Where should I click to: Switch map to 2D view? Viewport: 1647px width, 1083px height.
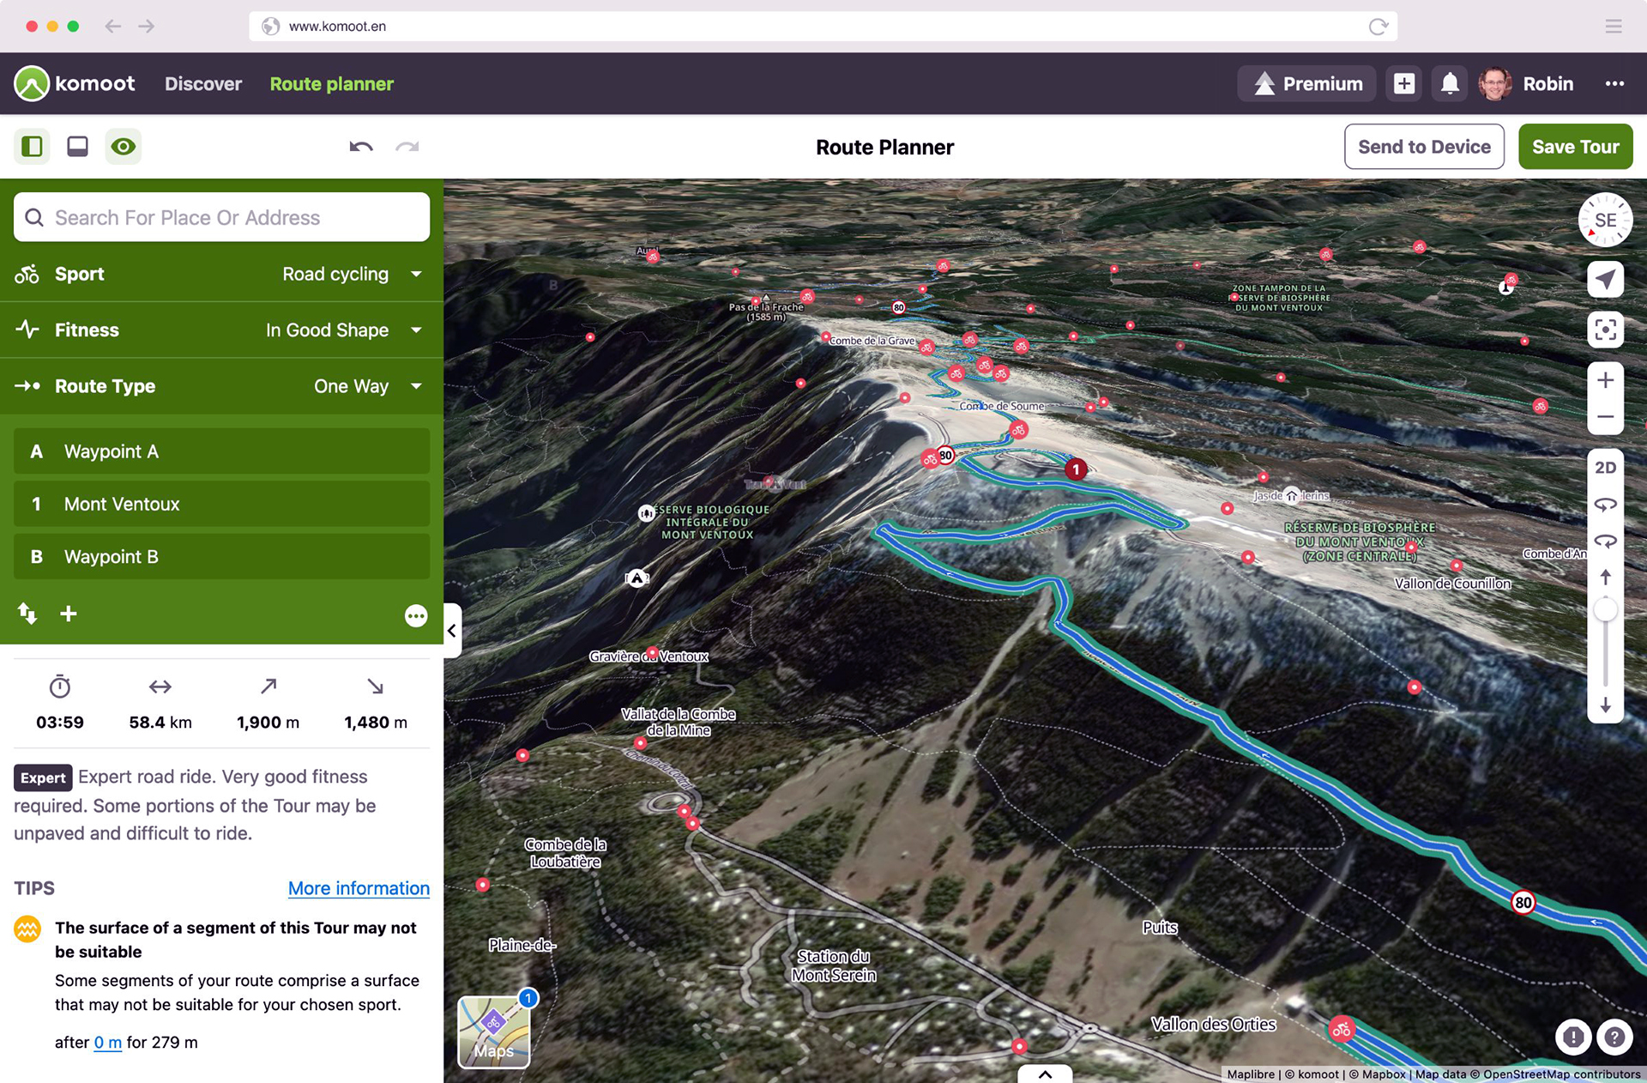point(1605,468)
